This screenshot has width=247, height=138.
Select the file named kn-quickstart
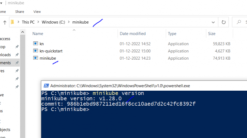51,51
